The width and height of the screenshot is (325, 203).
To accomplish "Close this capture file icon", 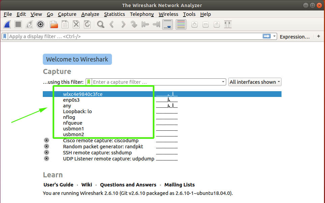I will click(x=76, y=25).
